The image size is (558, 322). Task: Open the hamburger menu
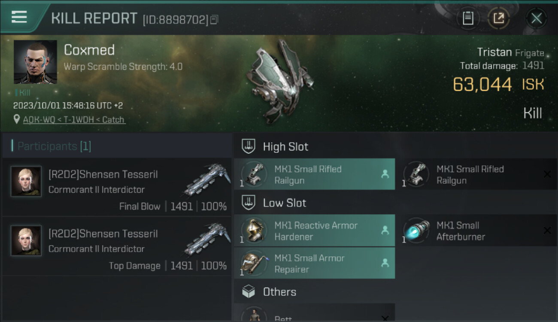click(19, 17)
